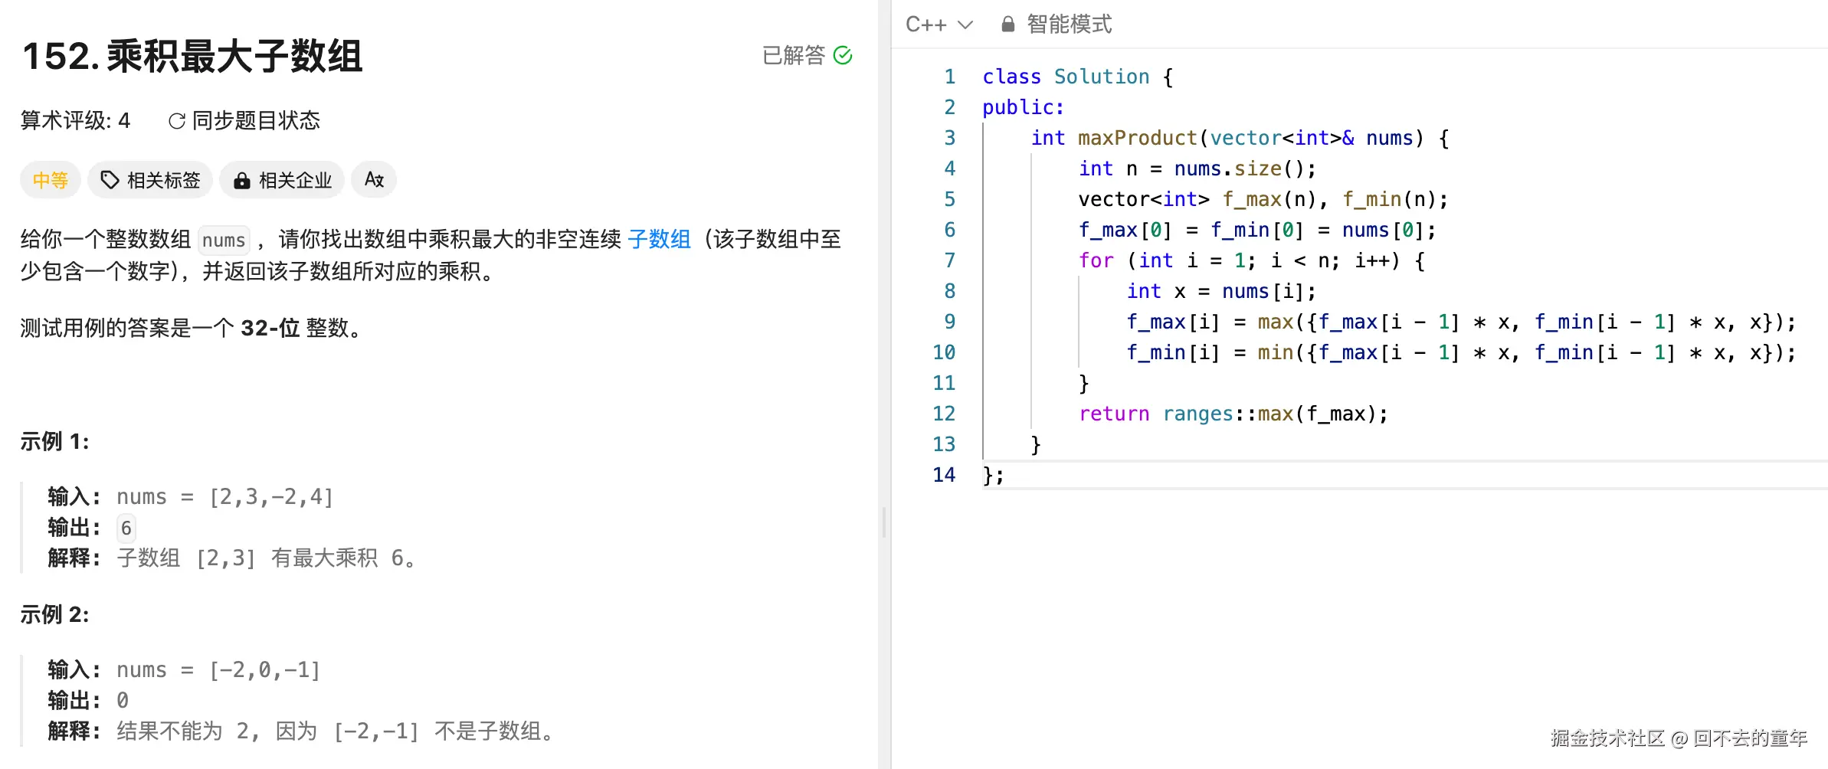Select the 中等 difficulty badge
Image resolution: width=1828 pixels, height=769 pixels.
tap(50, 180)
